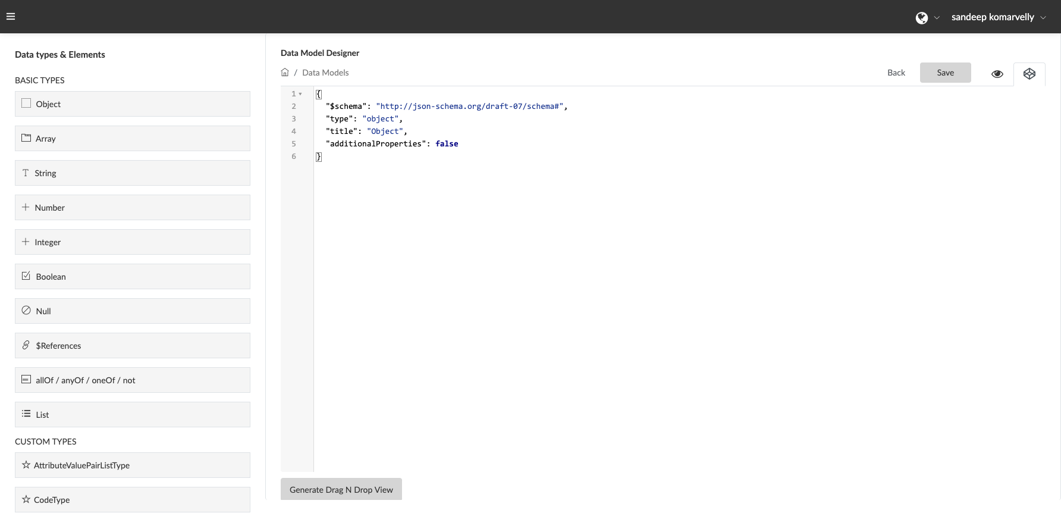Screen dimensions: 1061x516
Task: Click the home breadcrumb icon
Action: point(285,73)
